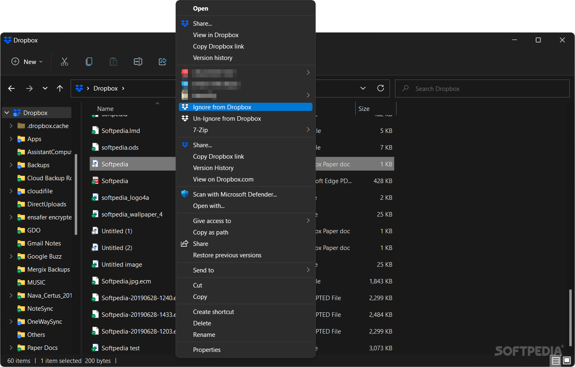
Task: Click the file list vertical scrollbar
Action: pos(571,317)
